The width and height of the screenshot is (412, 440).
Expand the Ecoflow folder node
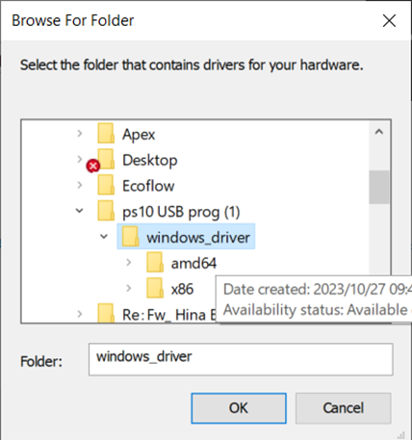click(x=80, y=185)
